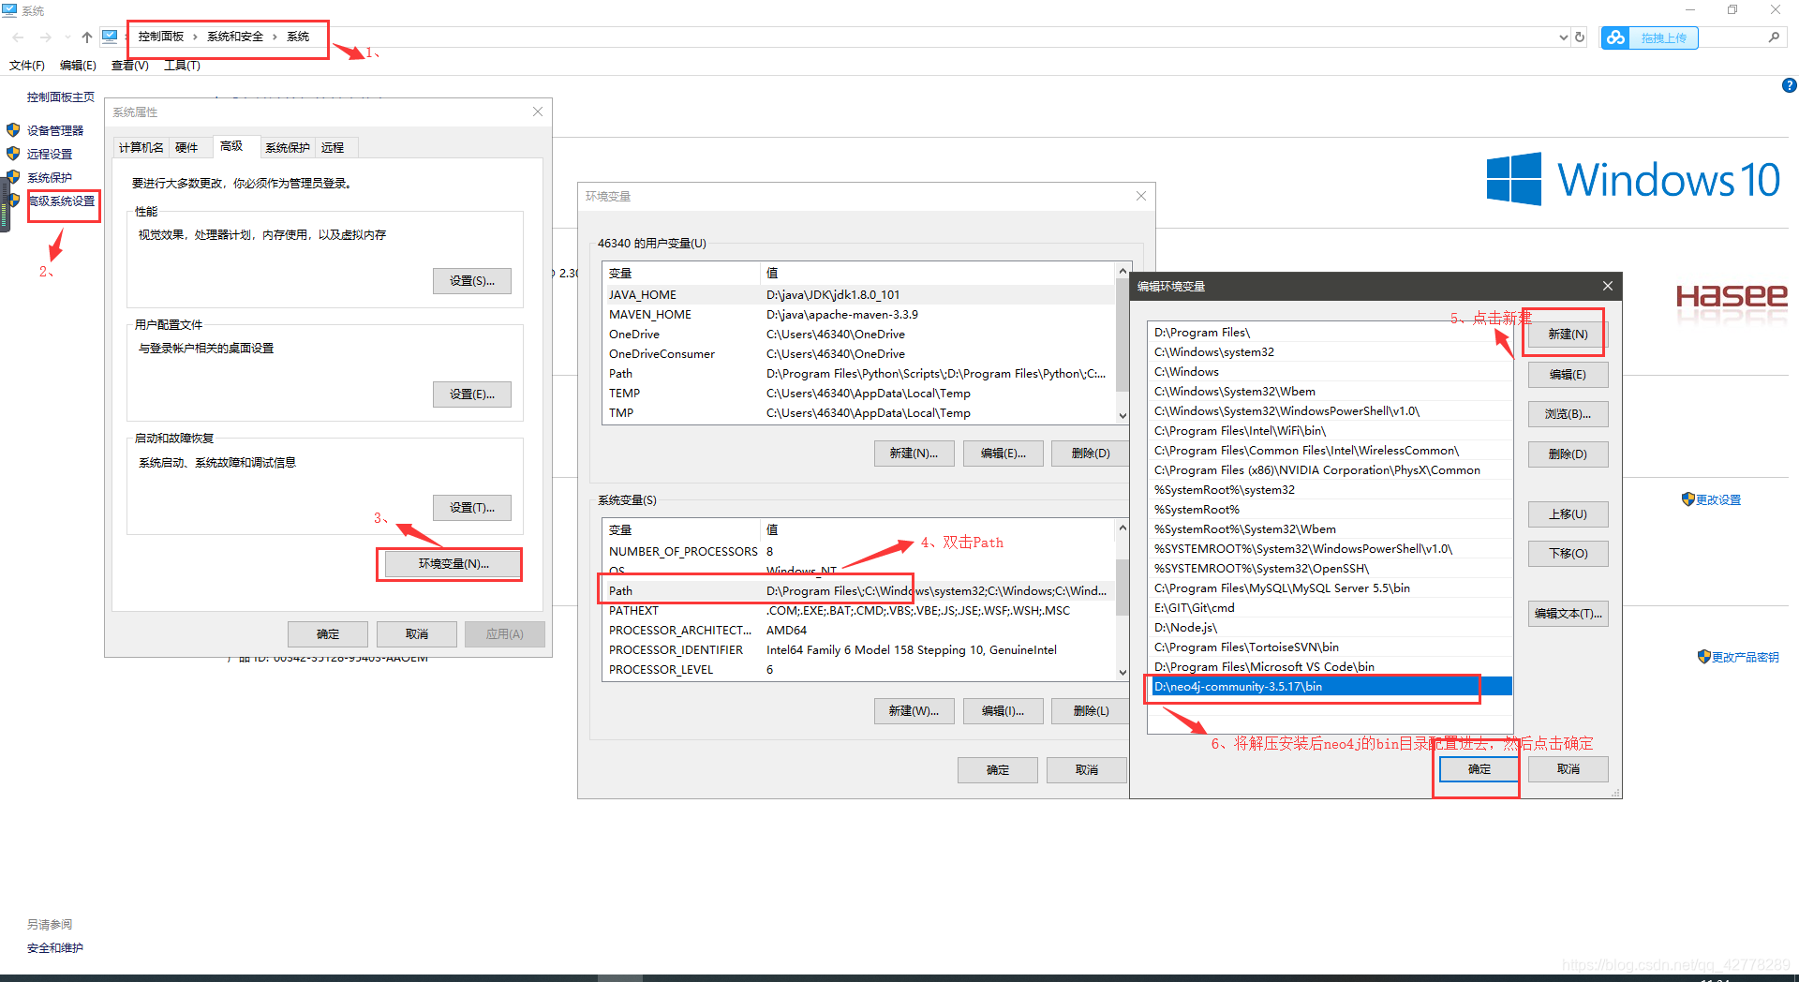Image resolution: width=1799 pixels, height=982 pixels.
Task: Open the 工具(T) menu
Action: [182, 66]
